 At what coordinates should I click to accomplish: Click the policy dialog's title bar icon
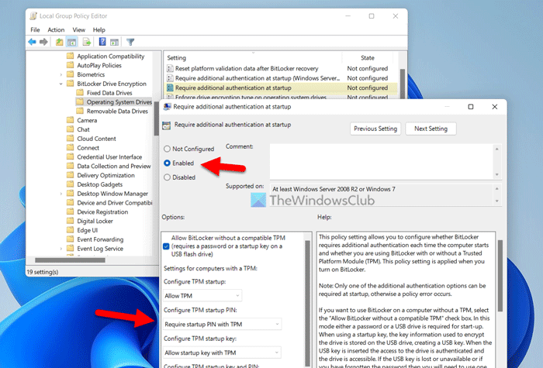pos(168,107)
